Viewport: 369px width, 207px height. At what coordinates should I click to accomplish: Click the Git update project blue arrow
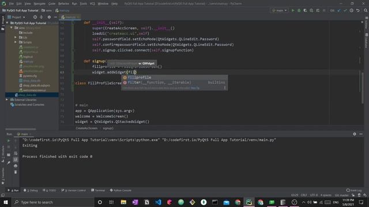[x=339, y=10]
